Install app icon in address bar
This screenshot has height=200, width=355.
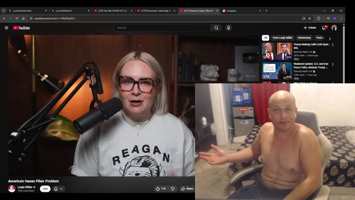click(304, 18)
